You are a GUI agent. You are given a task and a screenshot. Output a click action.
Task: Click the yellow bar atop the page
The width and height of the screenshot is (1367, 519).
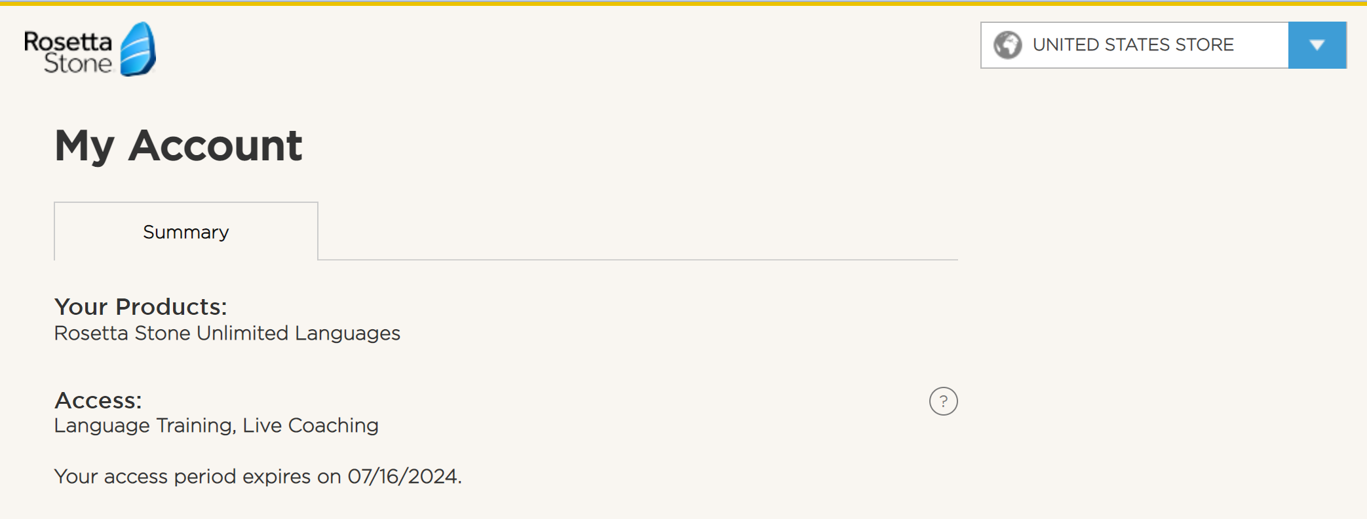(x=683, y=3)
